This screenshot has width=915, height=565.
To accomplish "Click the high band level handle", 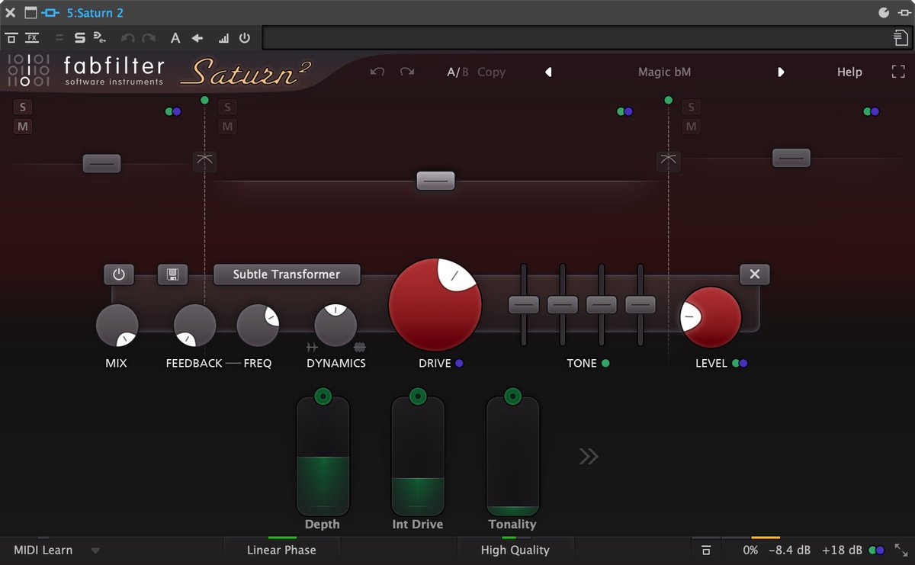I will (x=791, y=158).
